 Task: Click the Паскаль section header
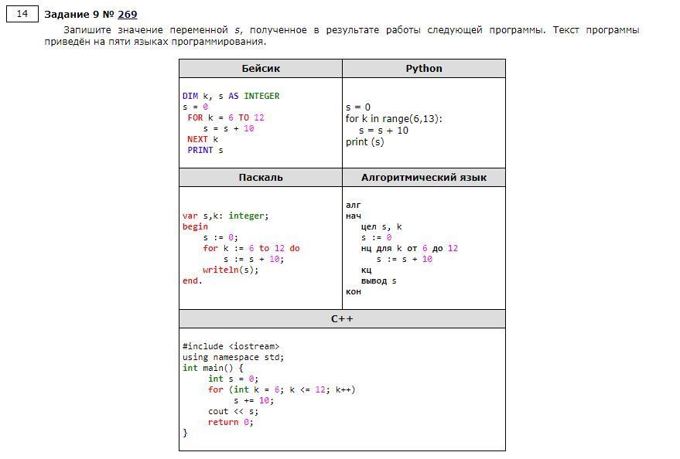tap(261, 178)
